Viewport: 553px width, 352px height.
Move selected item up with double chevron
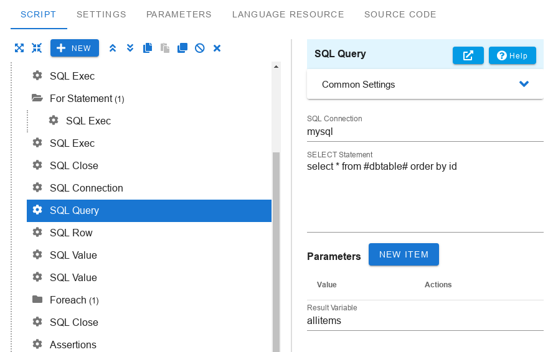[x=113, y=48]
